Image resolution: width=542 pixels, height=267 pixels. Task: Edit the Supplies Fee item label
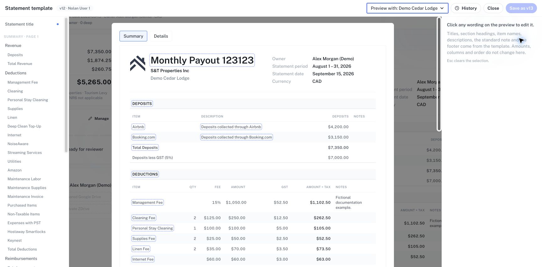[144, 239]
